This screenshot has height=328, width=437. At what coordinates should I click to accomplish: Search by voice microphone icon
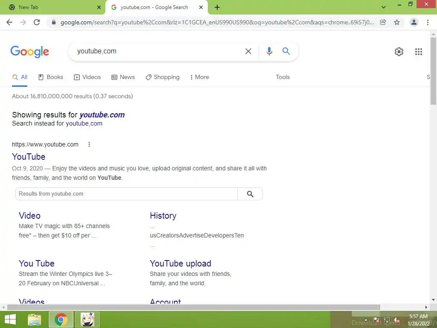[x=269, y=51]
